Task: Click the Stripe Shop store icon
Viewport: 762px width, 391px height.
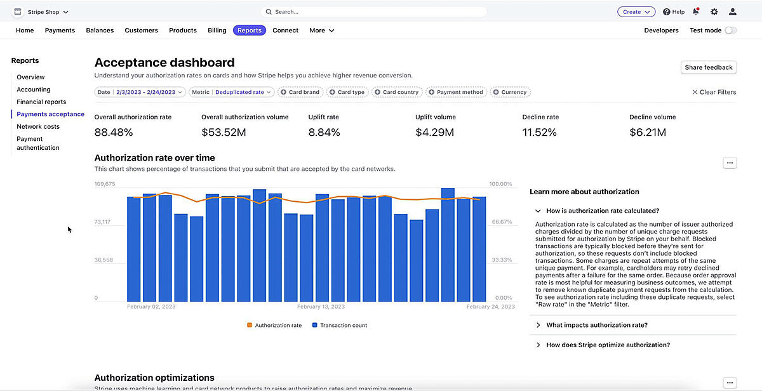Action: [x=18, y=12]
